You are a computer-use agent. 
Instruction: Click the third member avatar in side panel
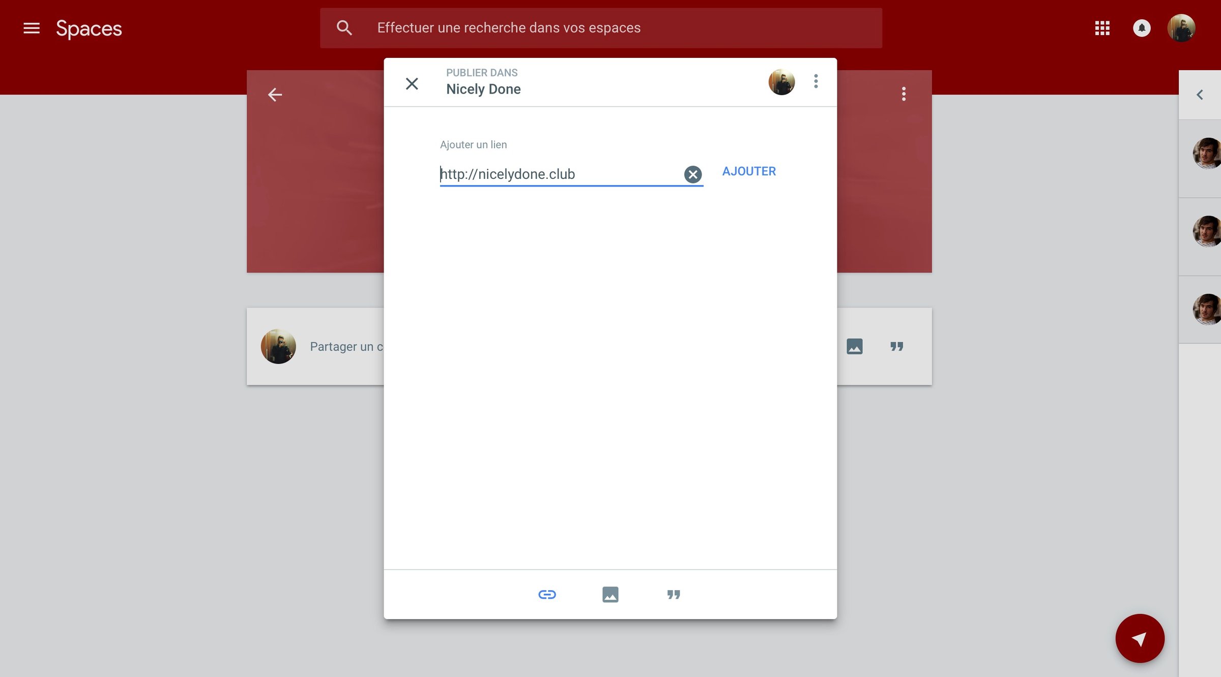pyautogui.click(x=1207, y=309)
